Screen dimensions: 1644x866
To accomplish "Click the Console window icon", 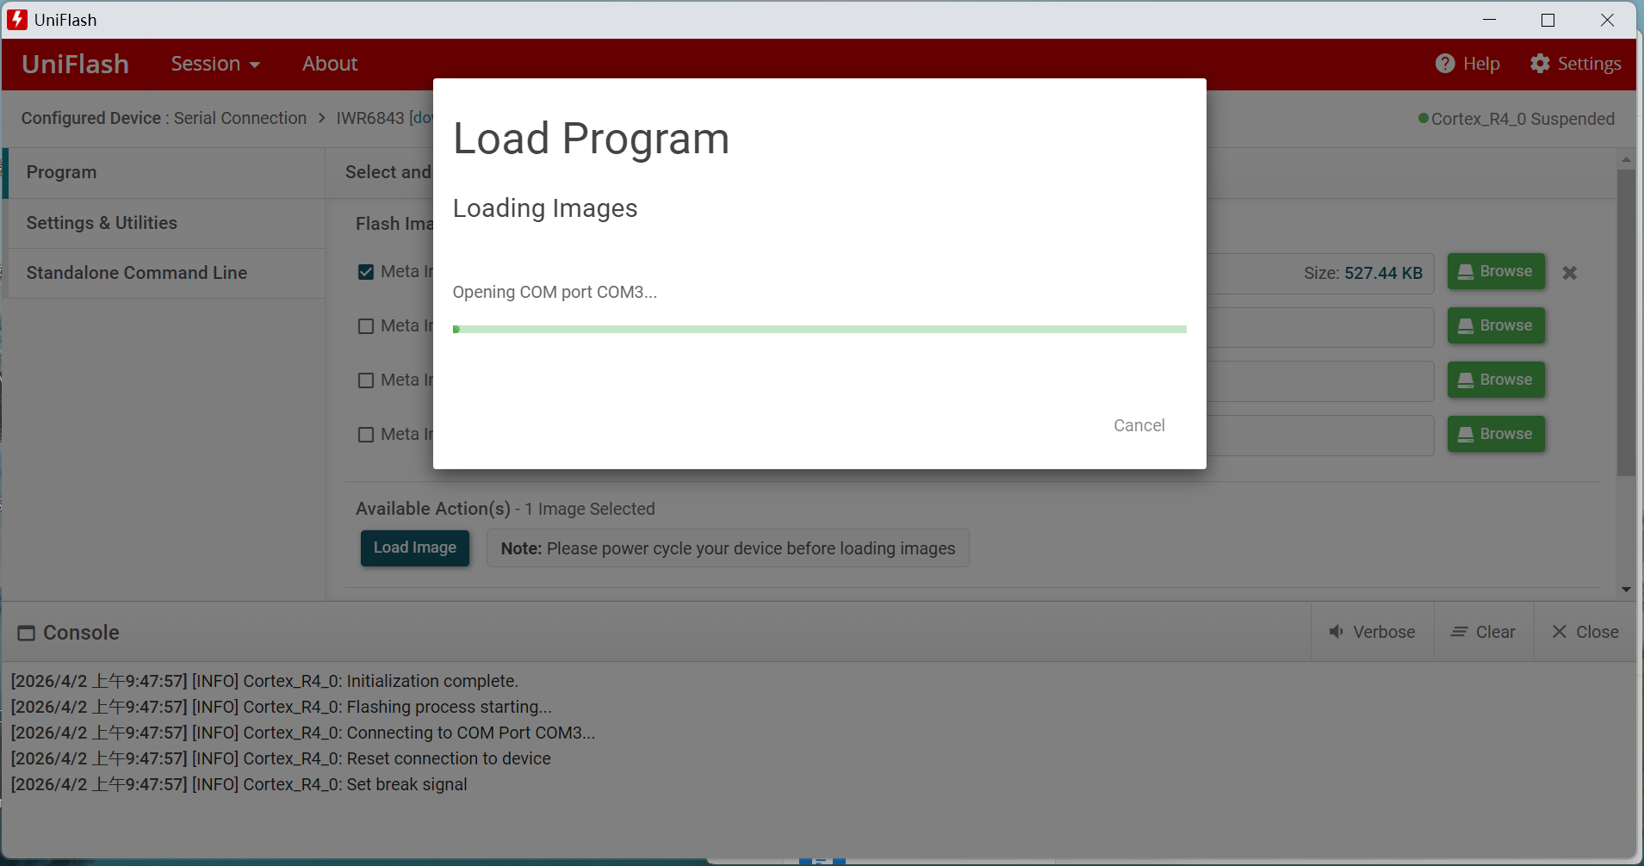I will coord(27,633).
